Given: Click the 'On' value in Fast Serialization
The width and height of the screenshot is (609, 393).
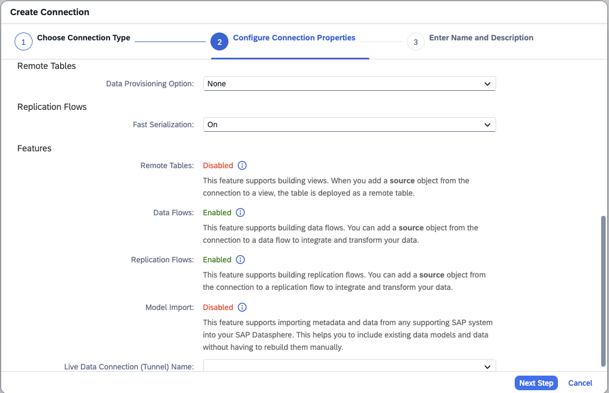Looking at the screenshot, I should 213,124.
